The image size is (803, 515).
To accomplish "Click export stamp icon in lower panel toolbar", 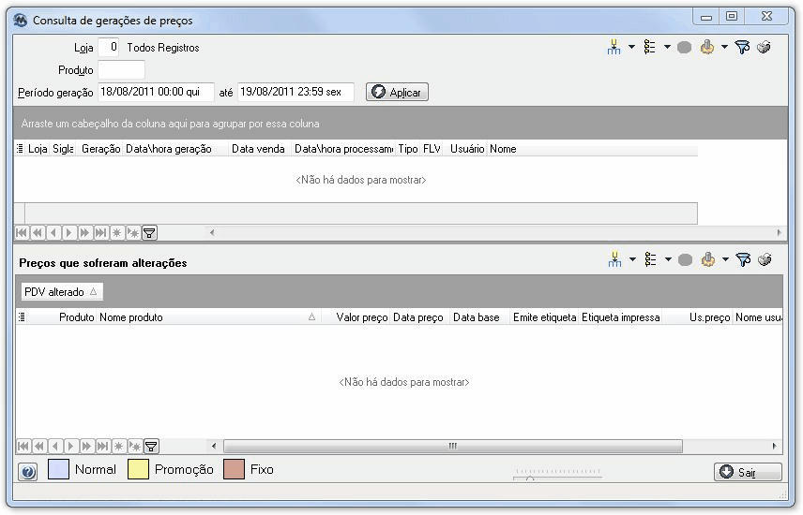I will click(708, 259).
